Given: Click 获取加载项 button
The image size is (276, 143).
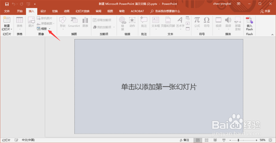Looking at the screenshot, I should pos(102,20).
